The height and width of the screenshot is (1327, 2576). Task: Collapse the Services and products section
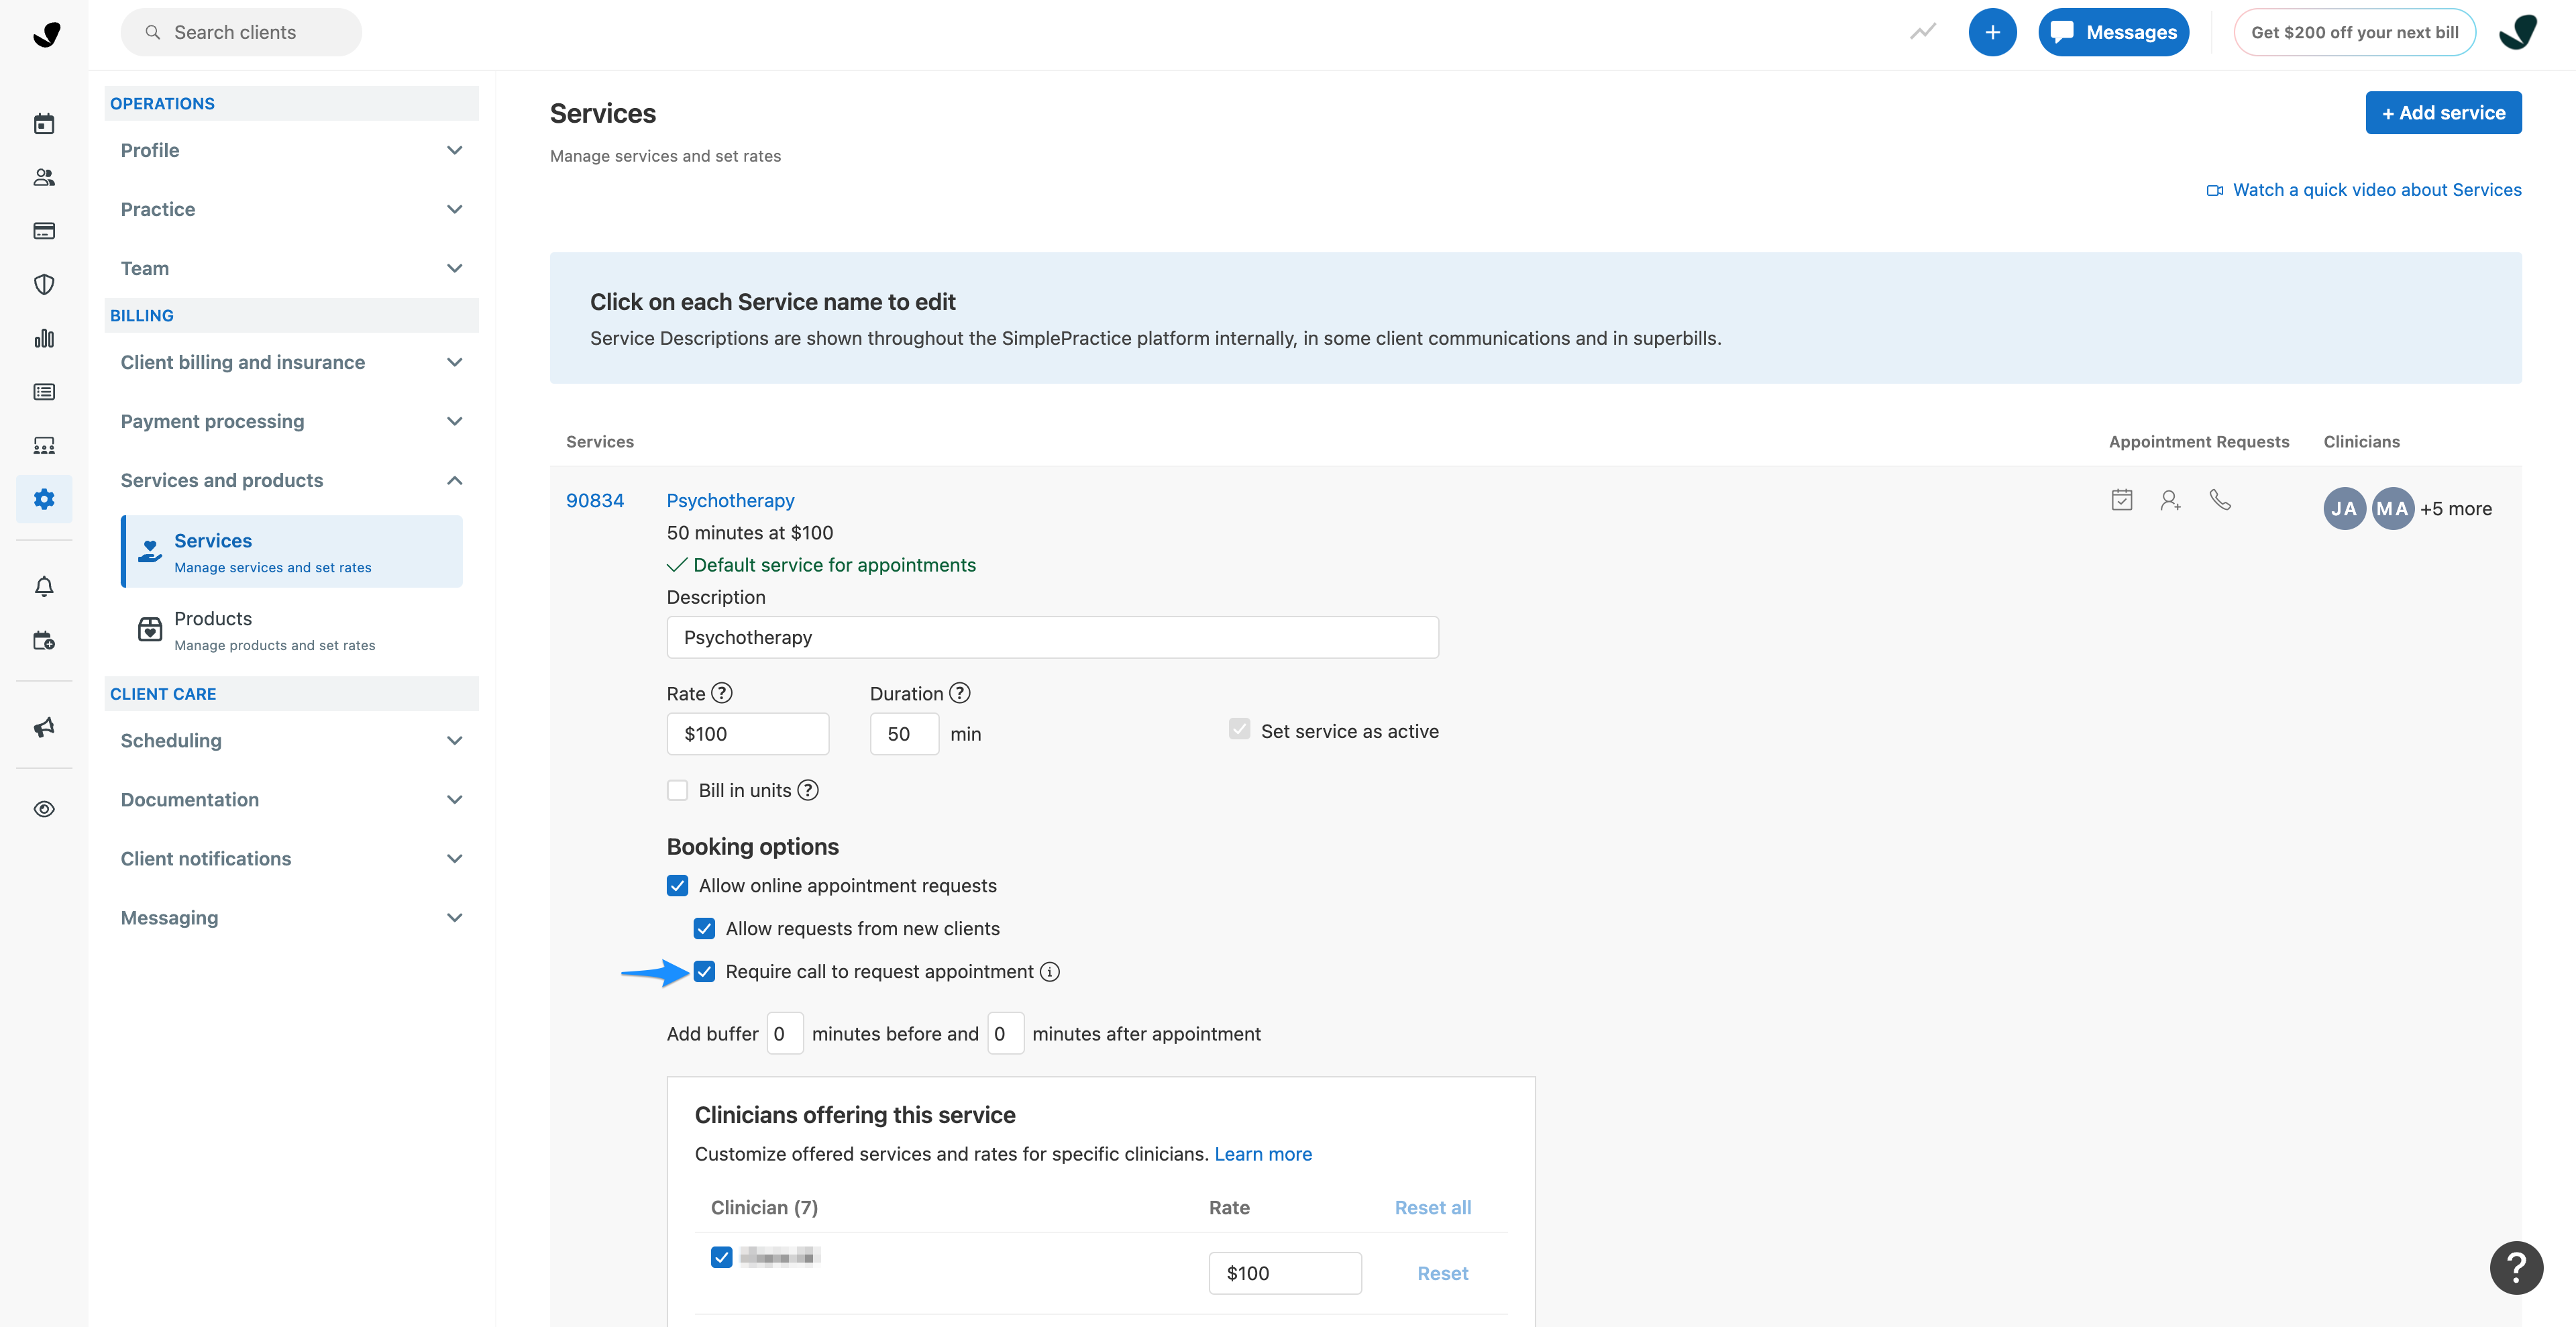[291, 480]
